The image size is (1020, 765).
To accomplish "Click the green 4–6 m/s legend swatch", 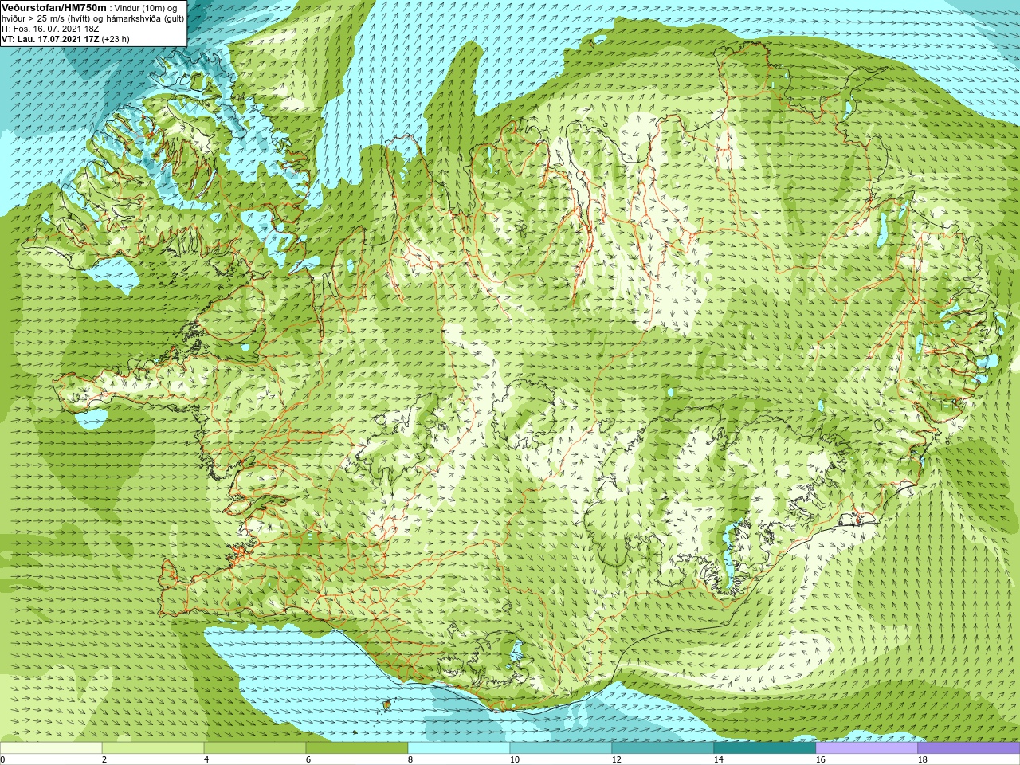I will pos(255,748).
